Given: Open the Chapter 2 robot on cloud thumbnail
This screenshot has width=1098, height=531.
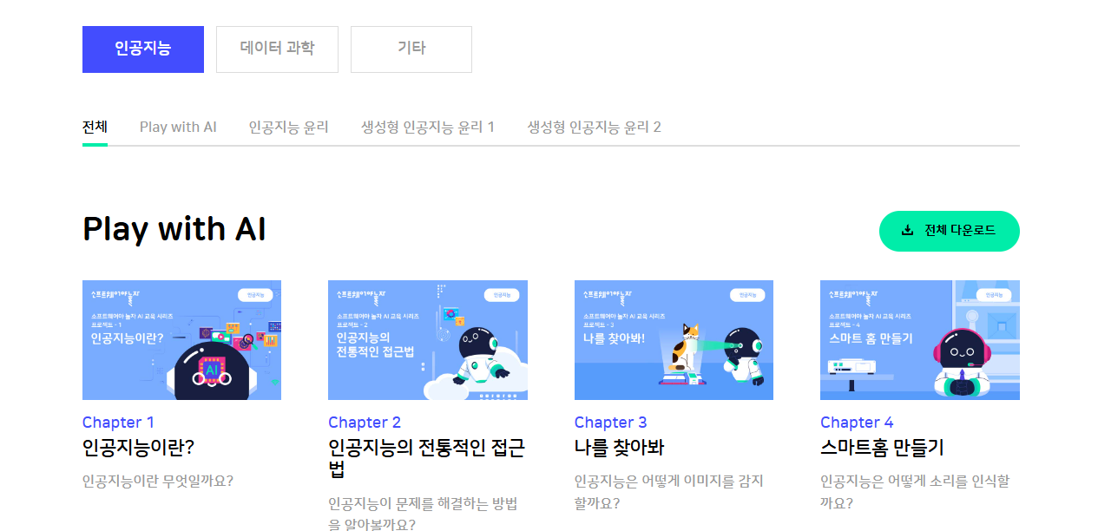Looking at the screenshot, I should 428,340.
